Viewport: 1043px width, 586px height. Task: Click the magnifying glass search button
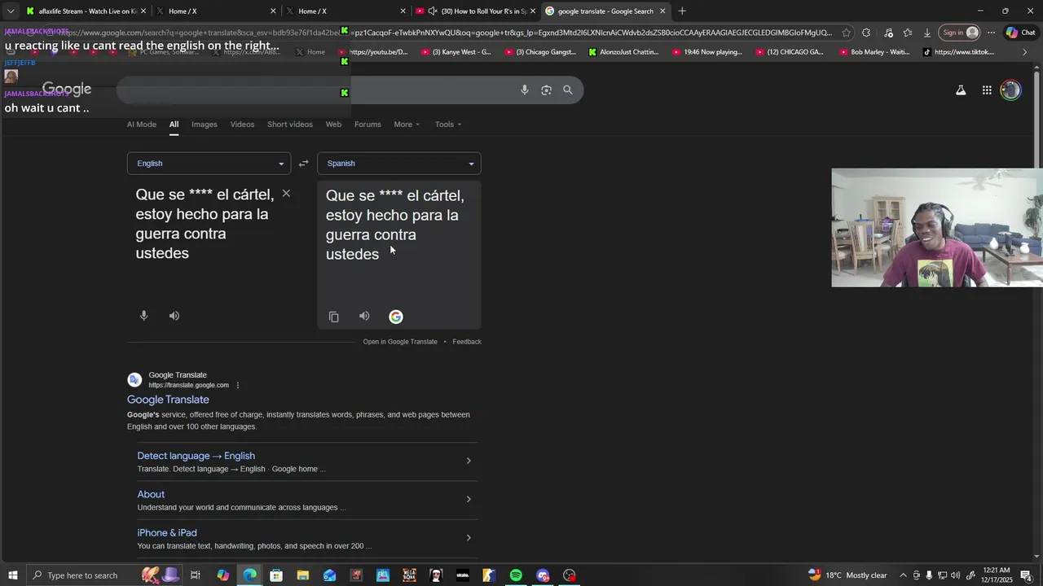click(568, 90)
